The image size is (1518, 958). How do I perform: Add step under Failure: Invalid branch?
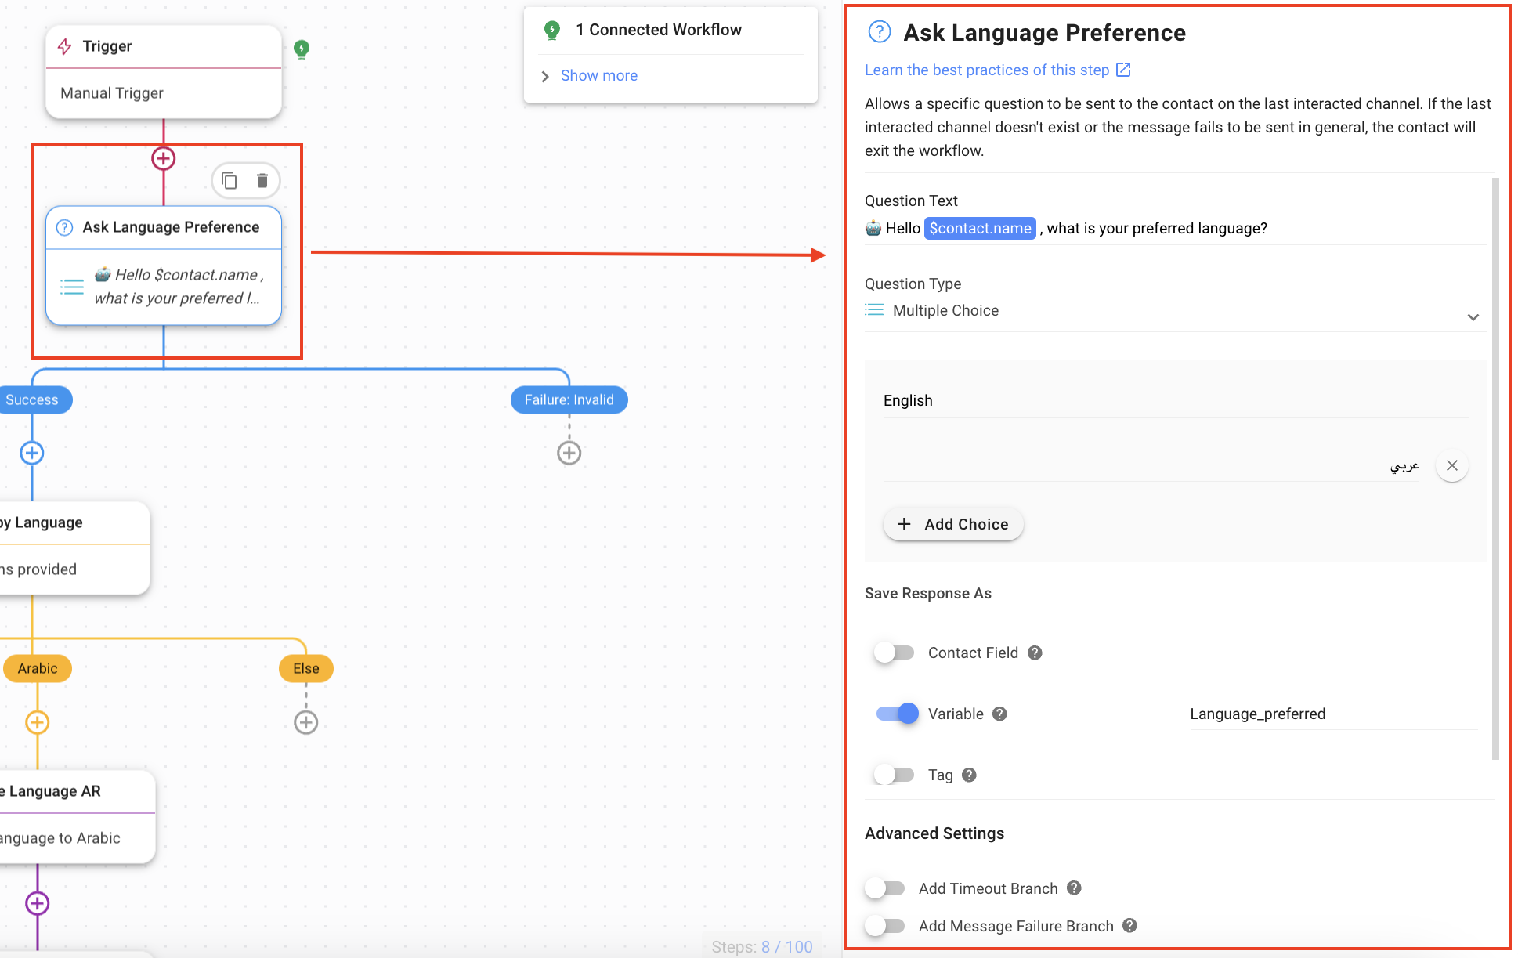(569, 453)
